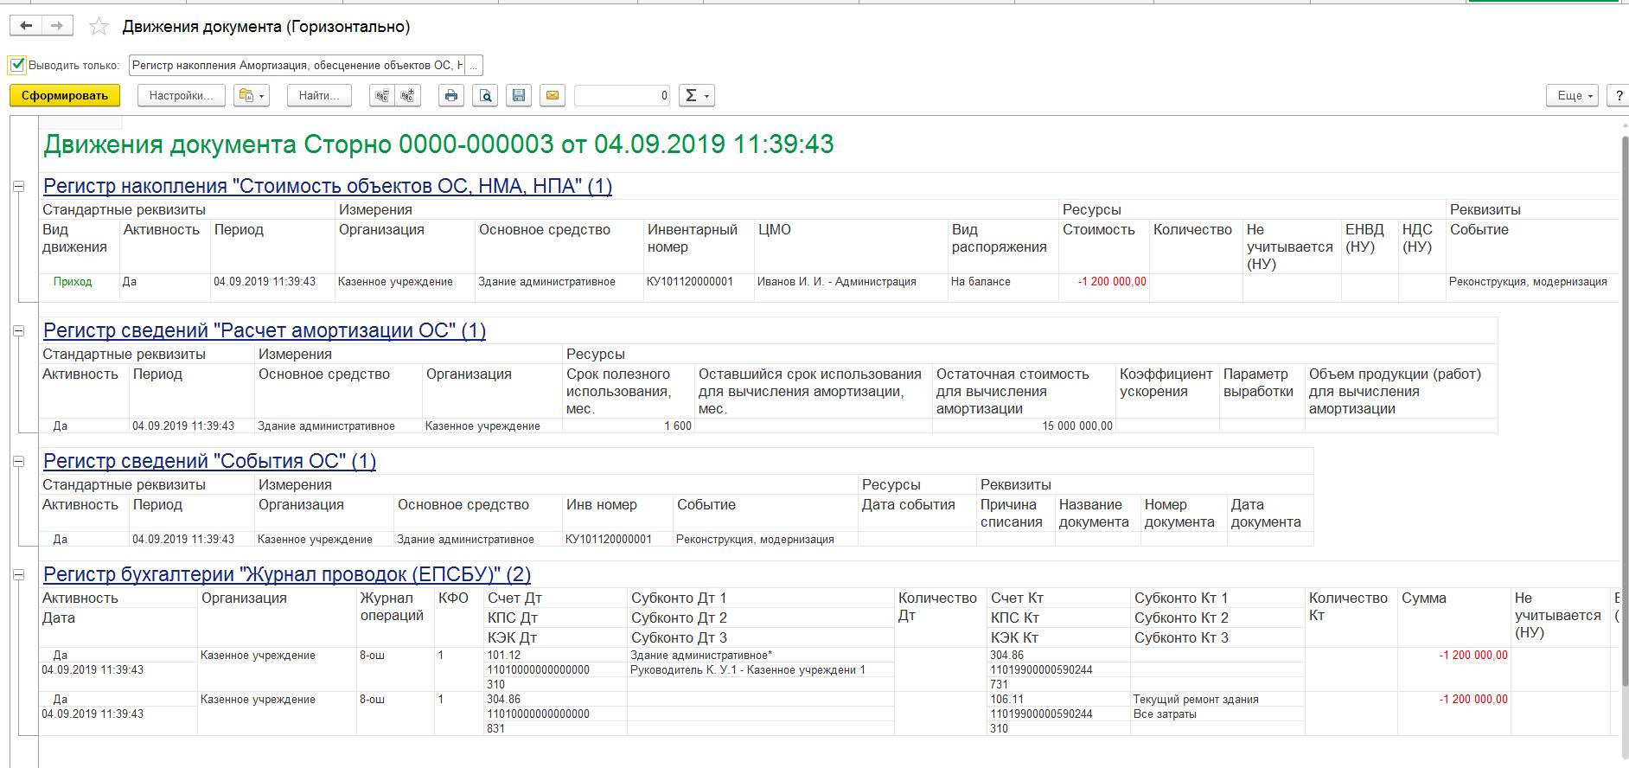Print the report with the printer icon
The image size is (1629, 768).
coord(451,96)
